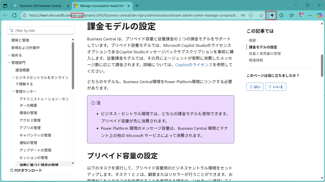Add this page to favorites star
Viewport: 325px width, 182px height.
pos(261,15)
